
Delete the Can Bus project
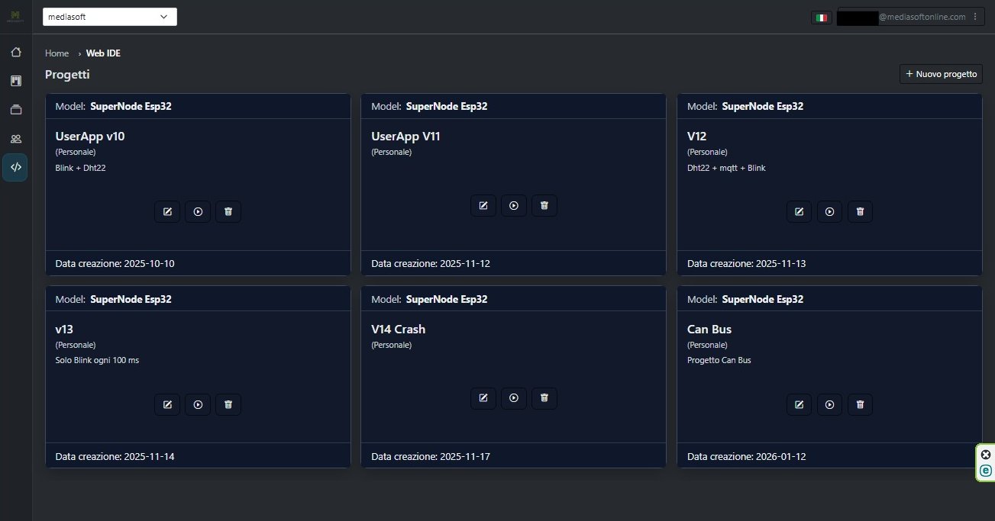(x=860, y=404)
